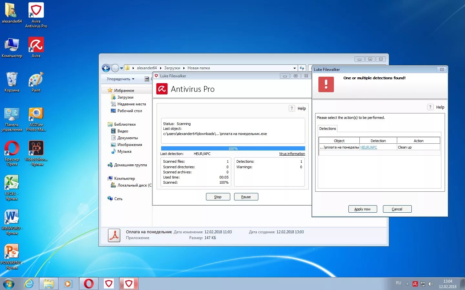465x290 pixels.
Task: Open the media player taskbar icon
Action: (x=68, y=284)
